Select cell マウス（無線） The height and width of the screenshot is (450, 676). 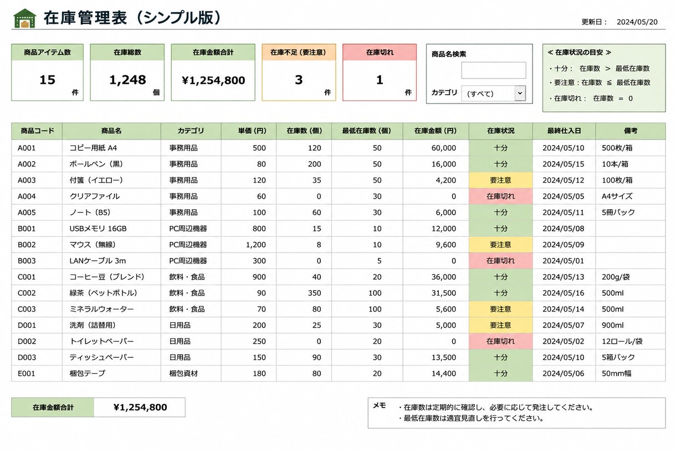(111, 245)
